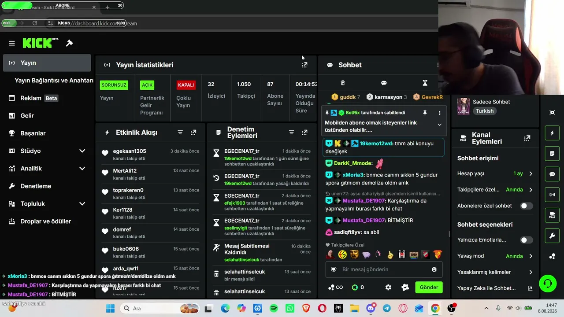Click the GG emote in emote row

414,254
